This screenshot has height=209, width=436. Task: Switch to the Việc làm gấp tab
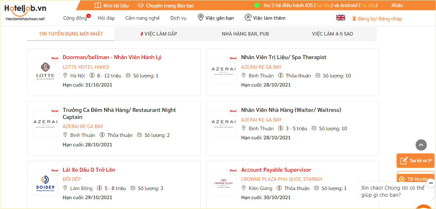pos(158,34)
